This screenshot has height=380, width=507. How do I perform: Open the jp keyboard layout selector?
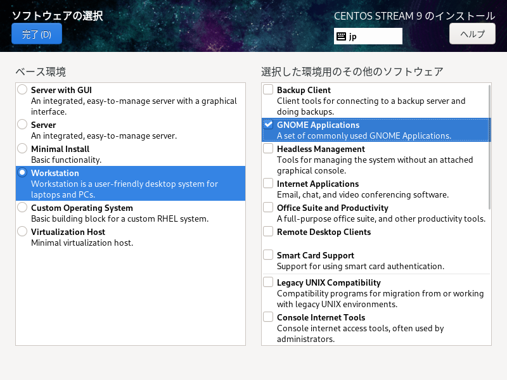pos(368,36)
